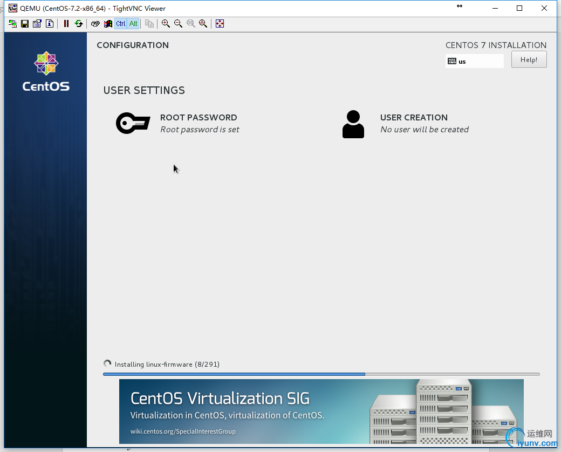Click the CentOS Virtualization SIG banner
Viewport: 561px width, 452px height.
click(321, 411)
